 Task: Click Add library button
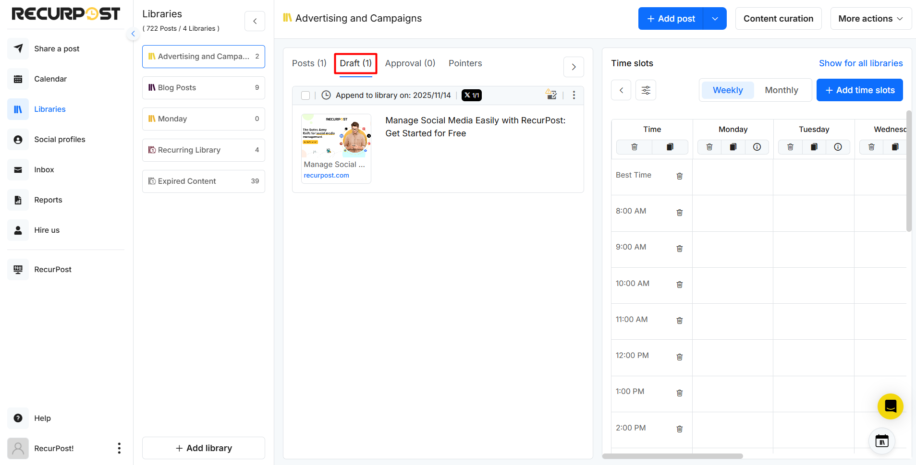(204, 448)
